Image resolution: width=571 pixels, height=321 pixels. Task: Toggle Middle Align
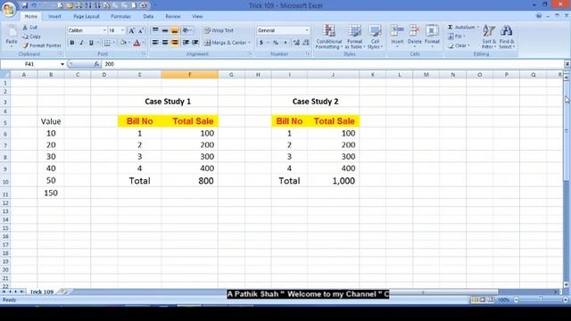click(x=165, y=30)
